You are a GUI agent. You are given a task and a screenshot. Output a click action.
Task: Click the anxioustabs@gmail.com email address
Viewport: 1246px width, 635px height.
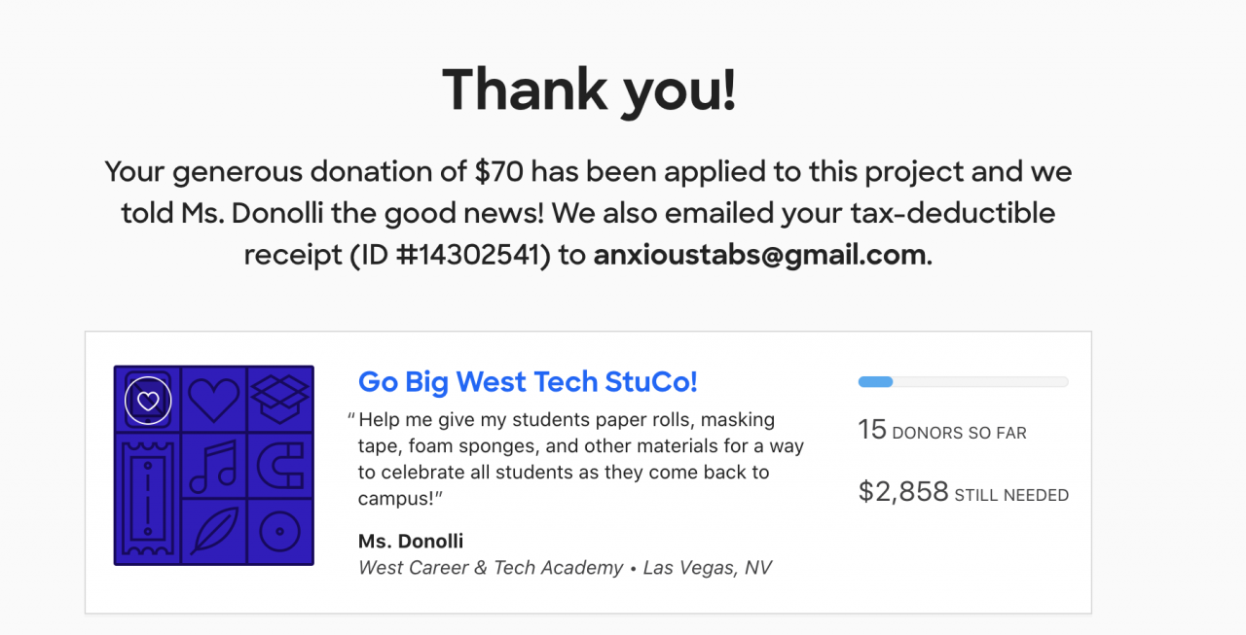pyautogui.click(x=760, y=255)
